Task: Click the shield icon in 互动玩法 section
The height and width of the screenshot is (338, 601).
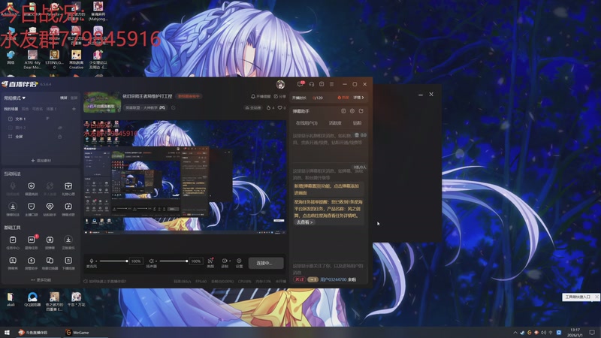Action: pos(31,186)
